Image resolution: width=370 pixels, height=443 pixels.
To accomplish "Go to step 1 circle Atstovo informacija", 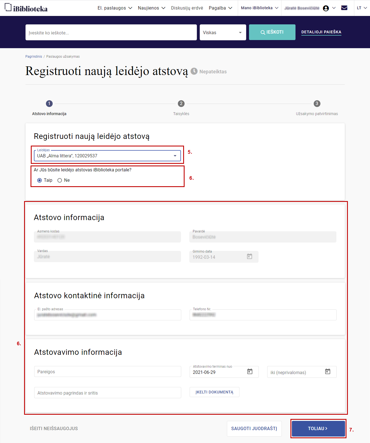I will click(x=49, y=104).
